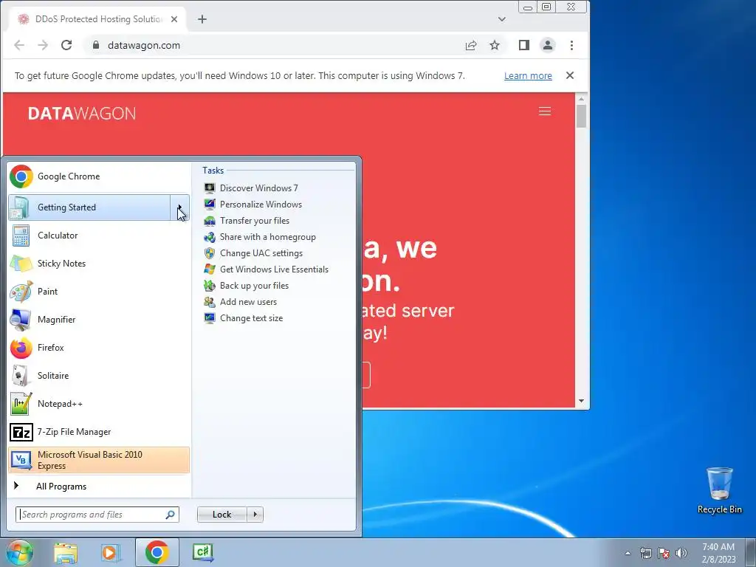756x567 pixels.
Task: Select Getting Started in Start menu
Action: click(89, 207)
